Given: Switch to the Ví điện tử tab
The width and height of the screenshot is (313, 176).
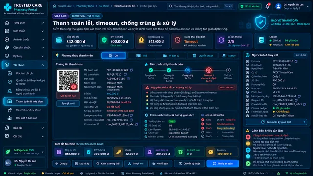Looking at the screenshot, I should pyautogui.click(x=171, y=55).
